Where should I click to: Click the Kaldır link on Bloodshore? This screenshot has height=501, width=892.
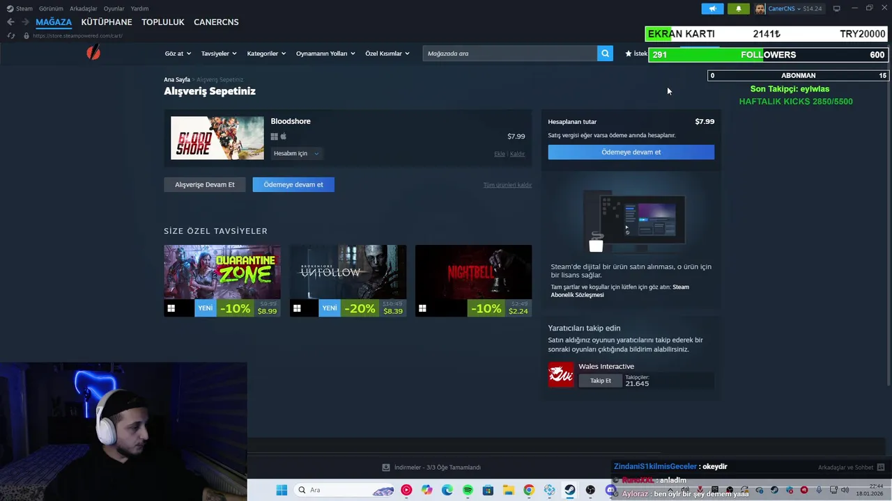[x=517, y=154]
